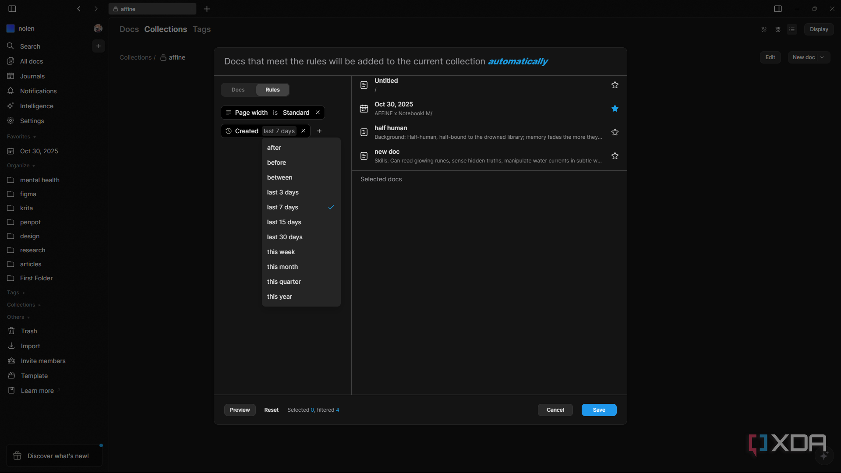This screenshot has height=473, width=841.
Task: Open New doc dropdown arrow
Action: pos(823,57)
